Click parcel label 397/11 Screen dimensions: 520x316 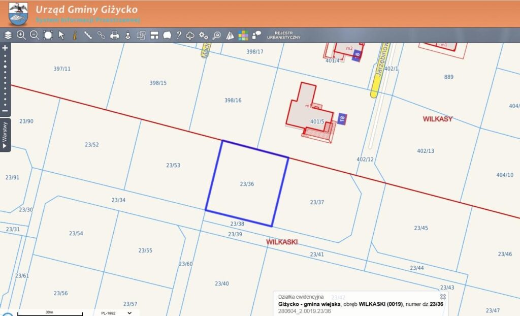click(x=62, y=69)
